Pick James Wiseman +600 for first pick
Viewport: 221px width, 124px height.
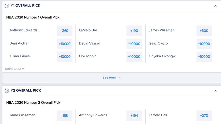tap(204, 31)
